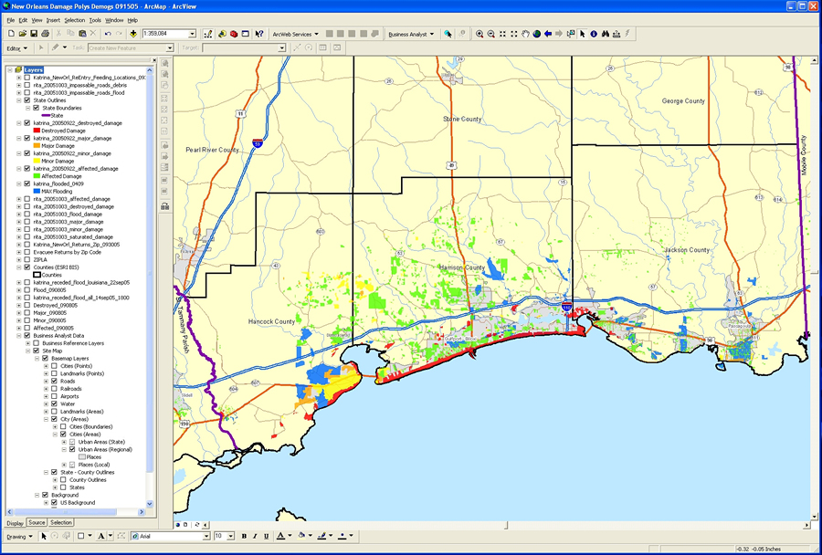822x555 pixels.
Task: Open the View menu
Action: (x=37, y=20)
